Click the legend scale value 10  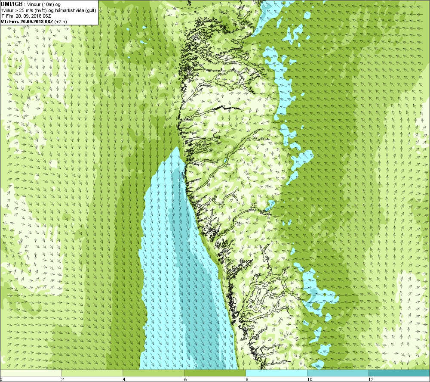[x=310, y=379]
